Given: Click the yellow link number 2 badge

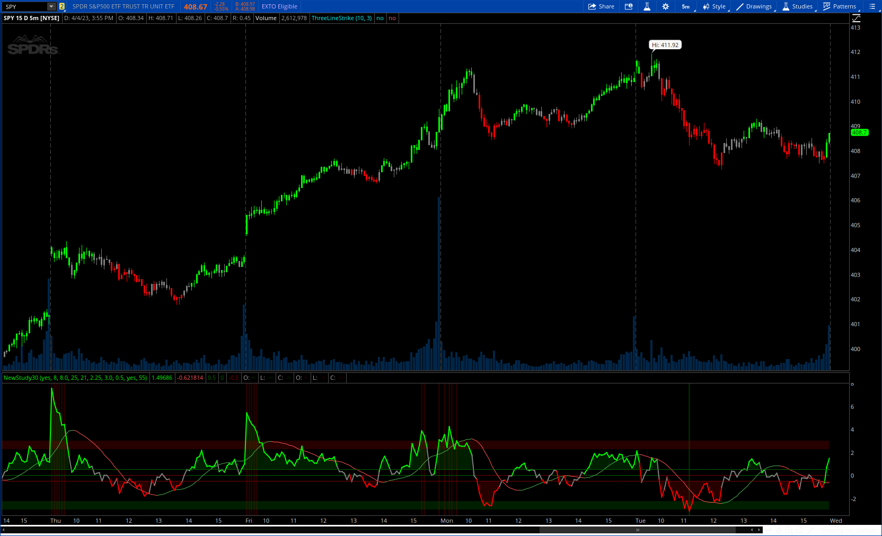Looking at the screenshot, I should click(x=62, y=7).
